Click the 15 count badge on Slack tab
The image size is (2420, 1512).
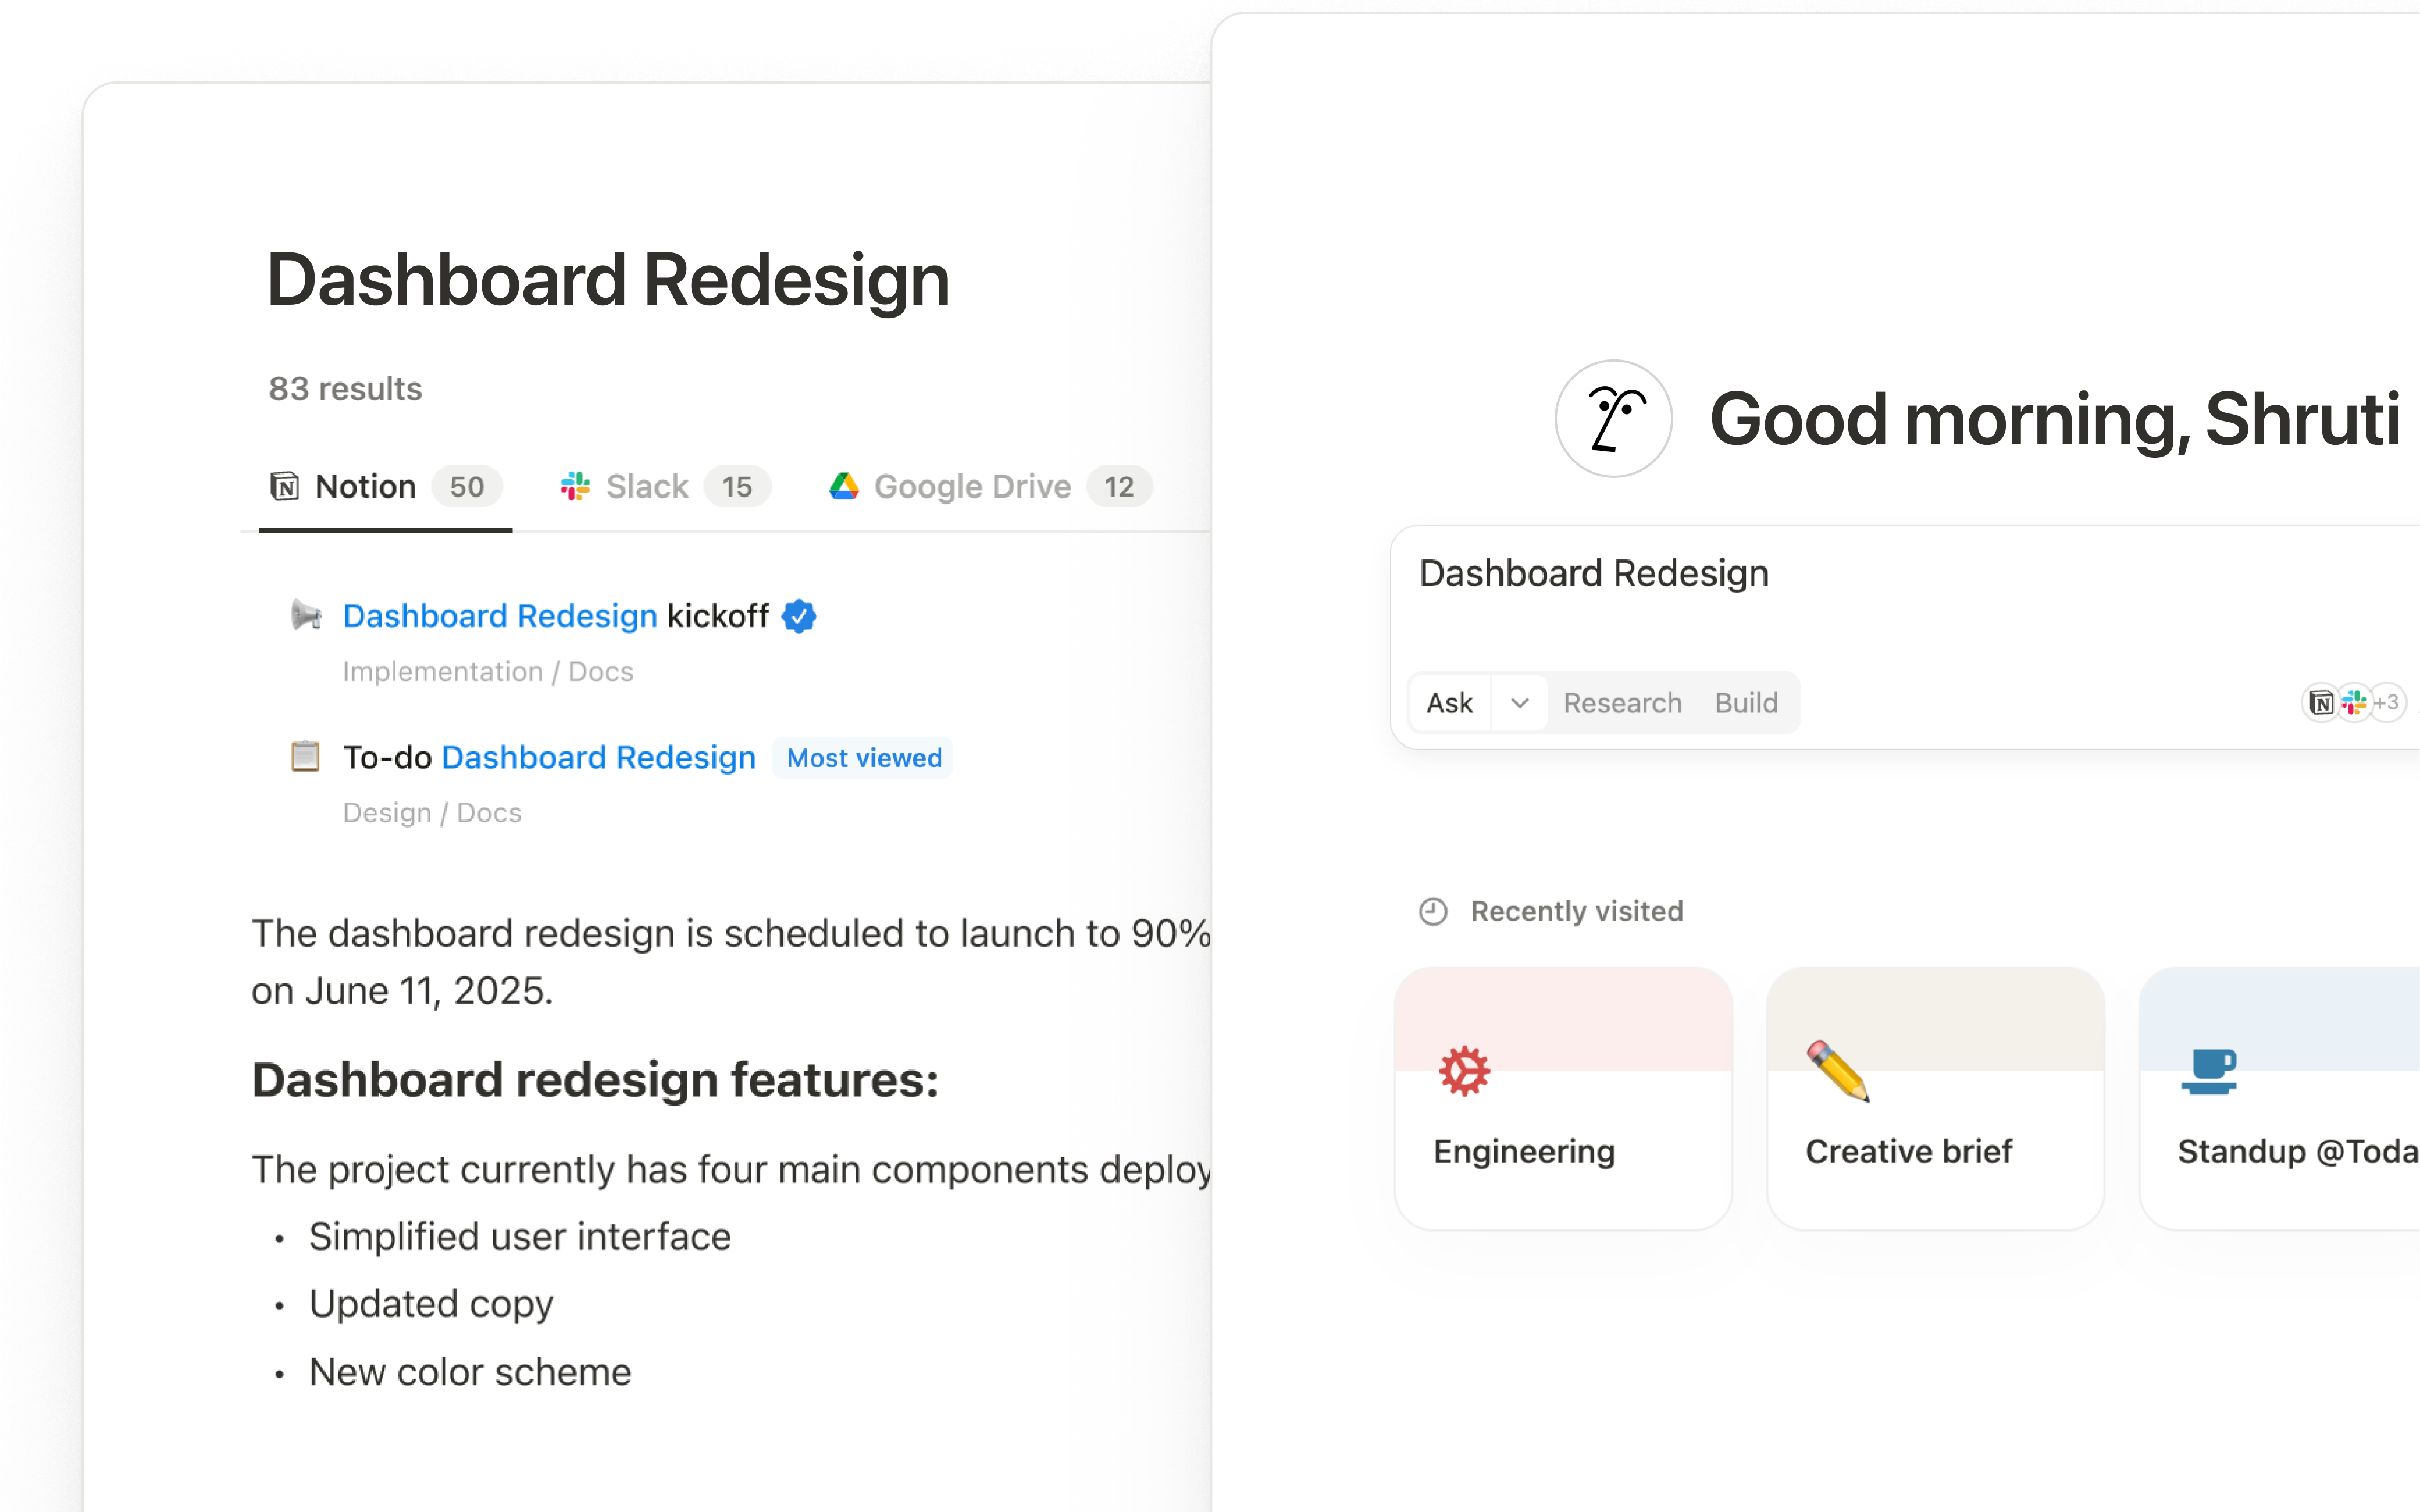737,487
